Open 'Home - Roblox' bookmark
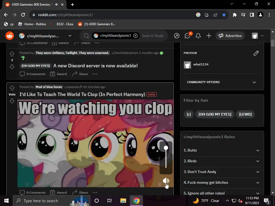The image size is (275, 206). point(32,24)
